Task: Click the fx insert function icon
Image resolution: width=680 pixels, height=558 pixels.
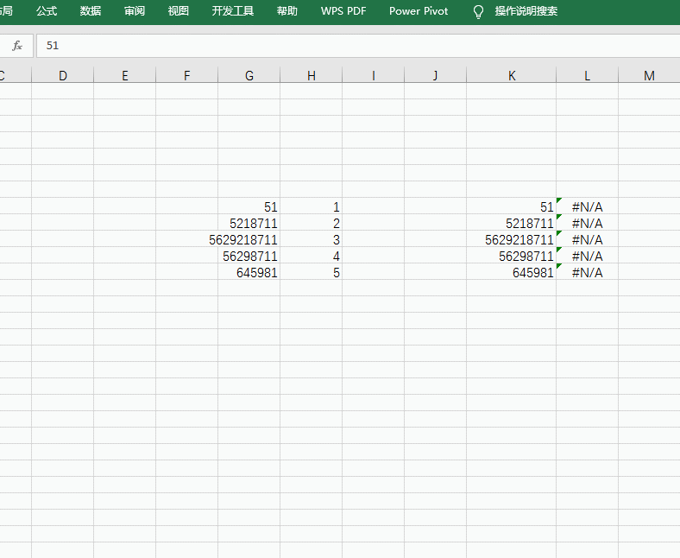Action: 17,46
